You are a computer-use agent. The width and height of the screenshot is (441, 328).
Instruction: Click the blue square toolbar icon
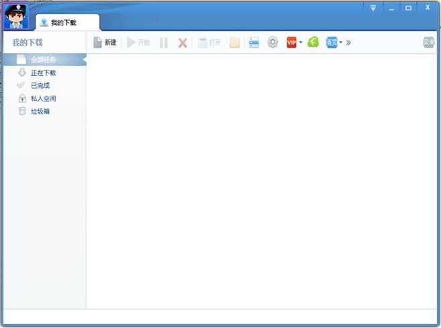pos(332,42)
